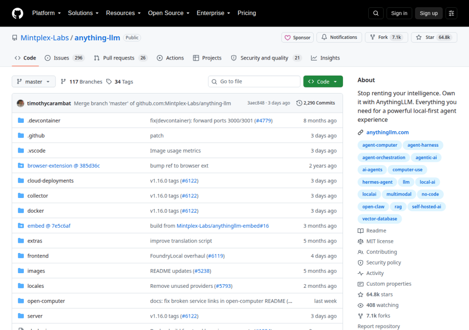Open the search magnifier in header
The width and height of the screenshot is (469, 330).
376,13
